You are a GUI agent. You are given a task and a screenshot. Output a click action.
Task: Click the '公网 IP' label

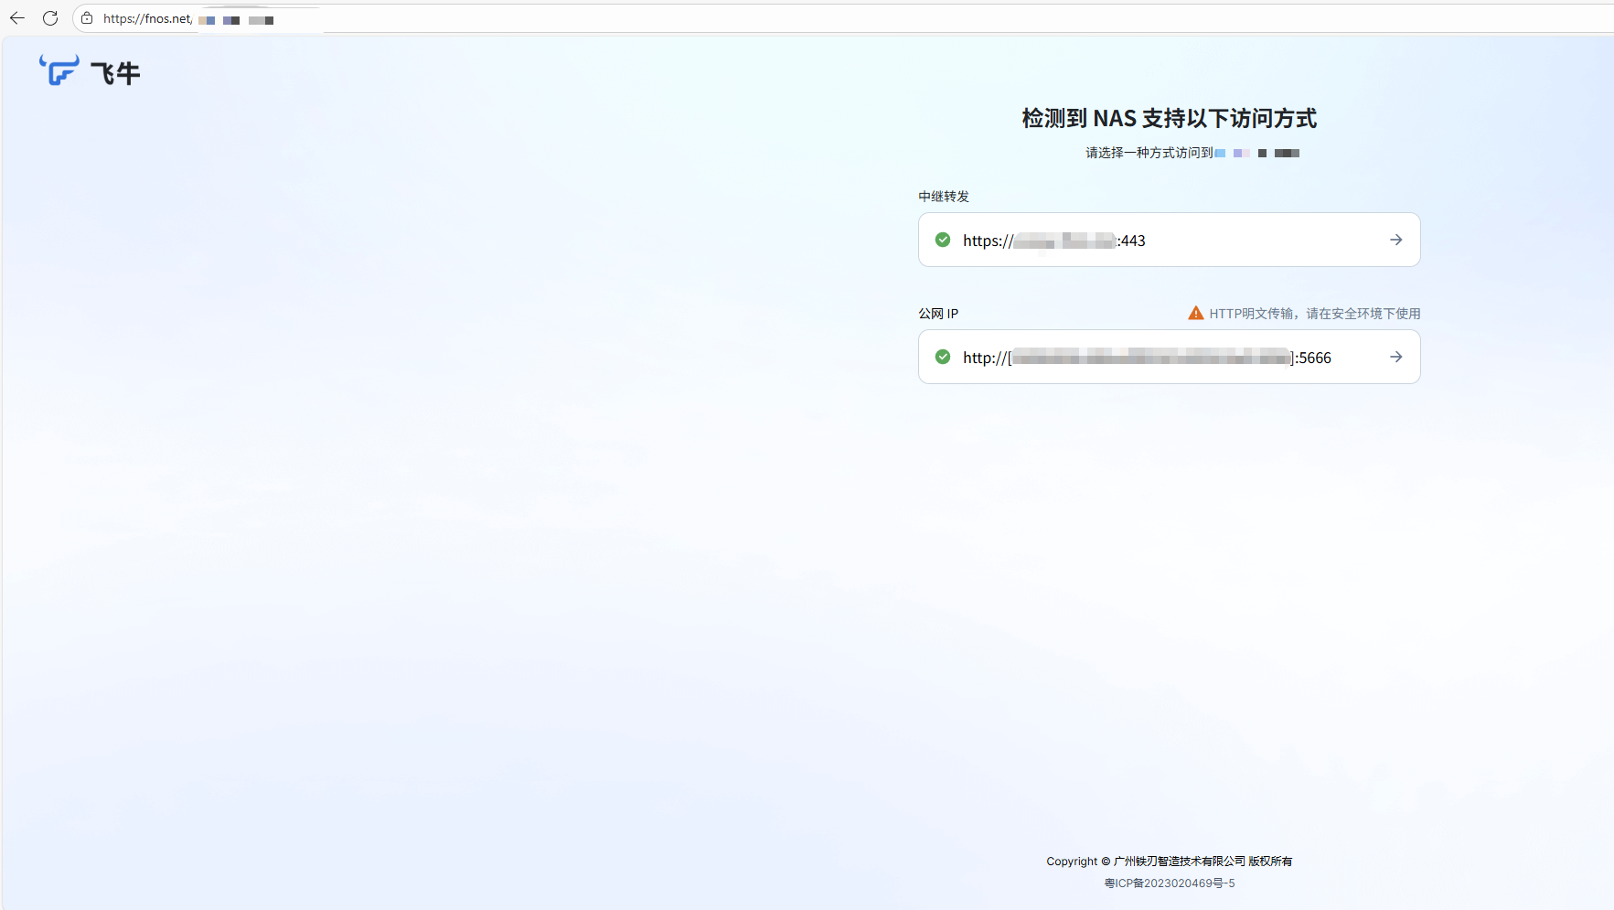pyautogui.click(x=938, y=314)
